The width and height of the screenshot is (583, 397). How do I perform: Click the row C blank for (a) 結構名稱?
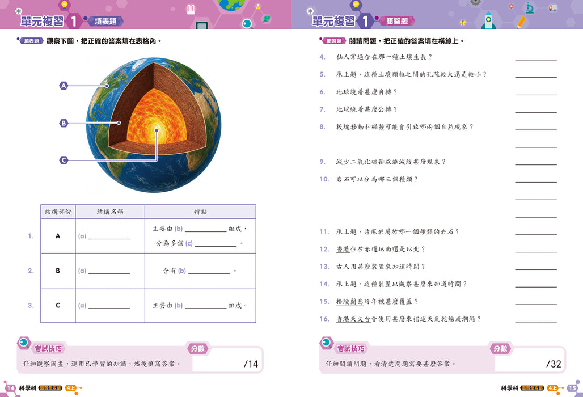(x=109, y=306)
